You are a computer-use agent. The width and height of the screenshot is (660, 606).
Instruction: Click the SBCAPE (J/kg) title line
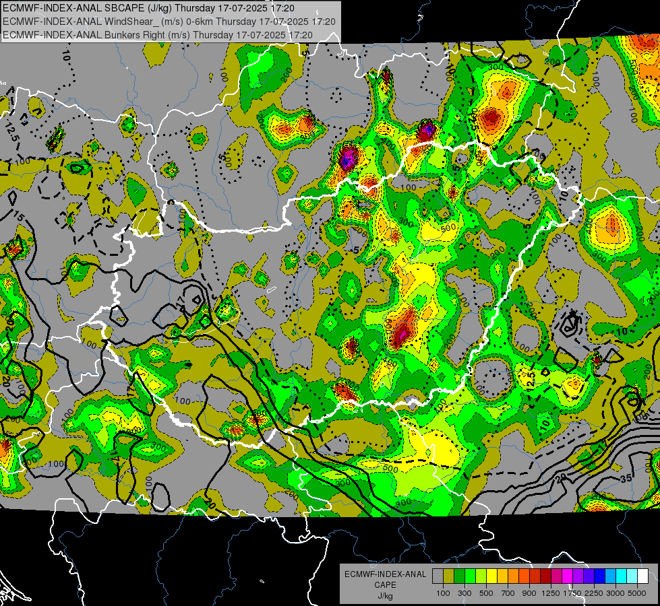[x=148, y=8]
